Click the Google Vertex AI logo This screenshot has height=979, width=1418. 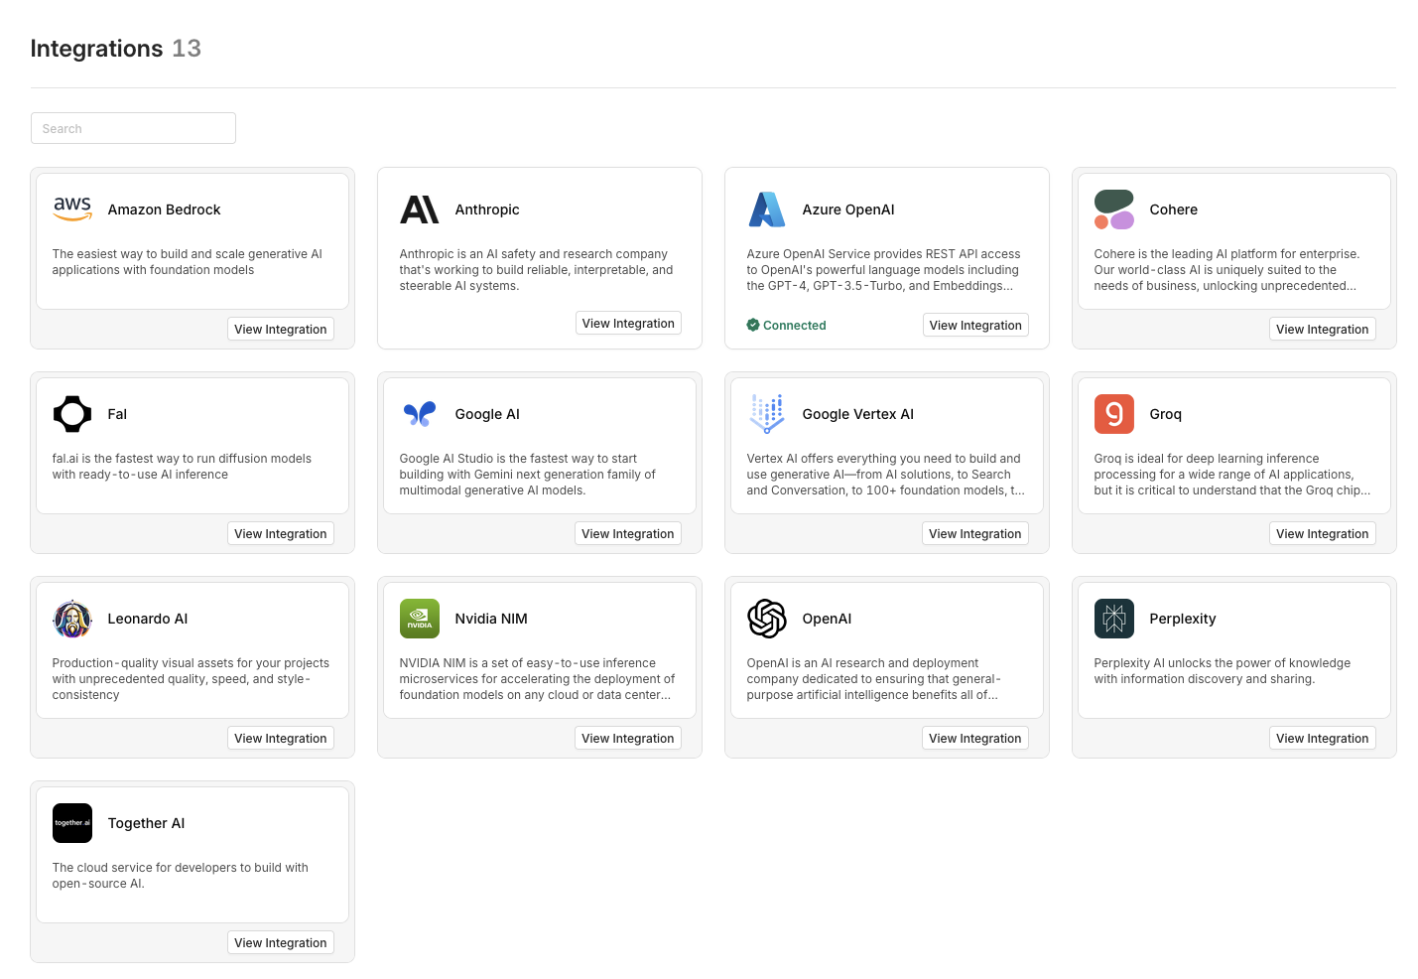[767, 414]
